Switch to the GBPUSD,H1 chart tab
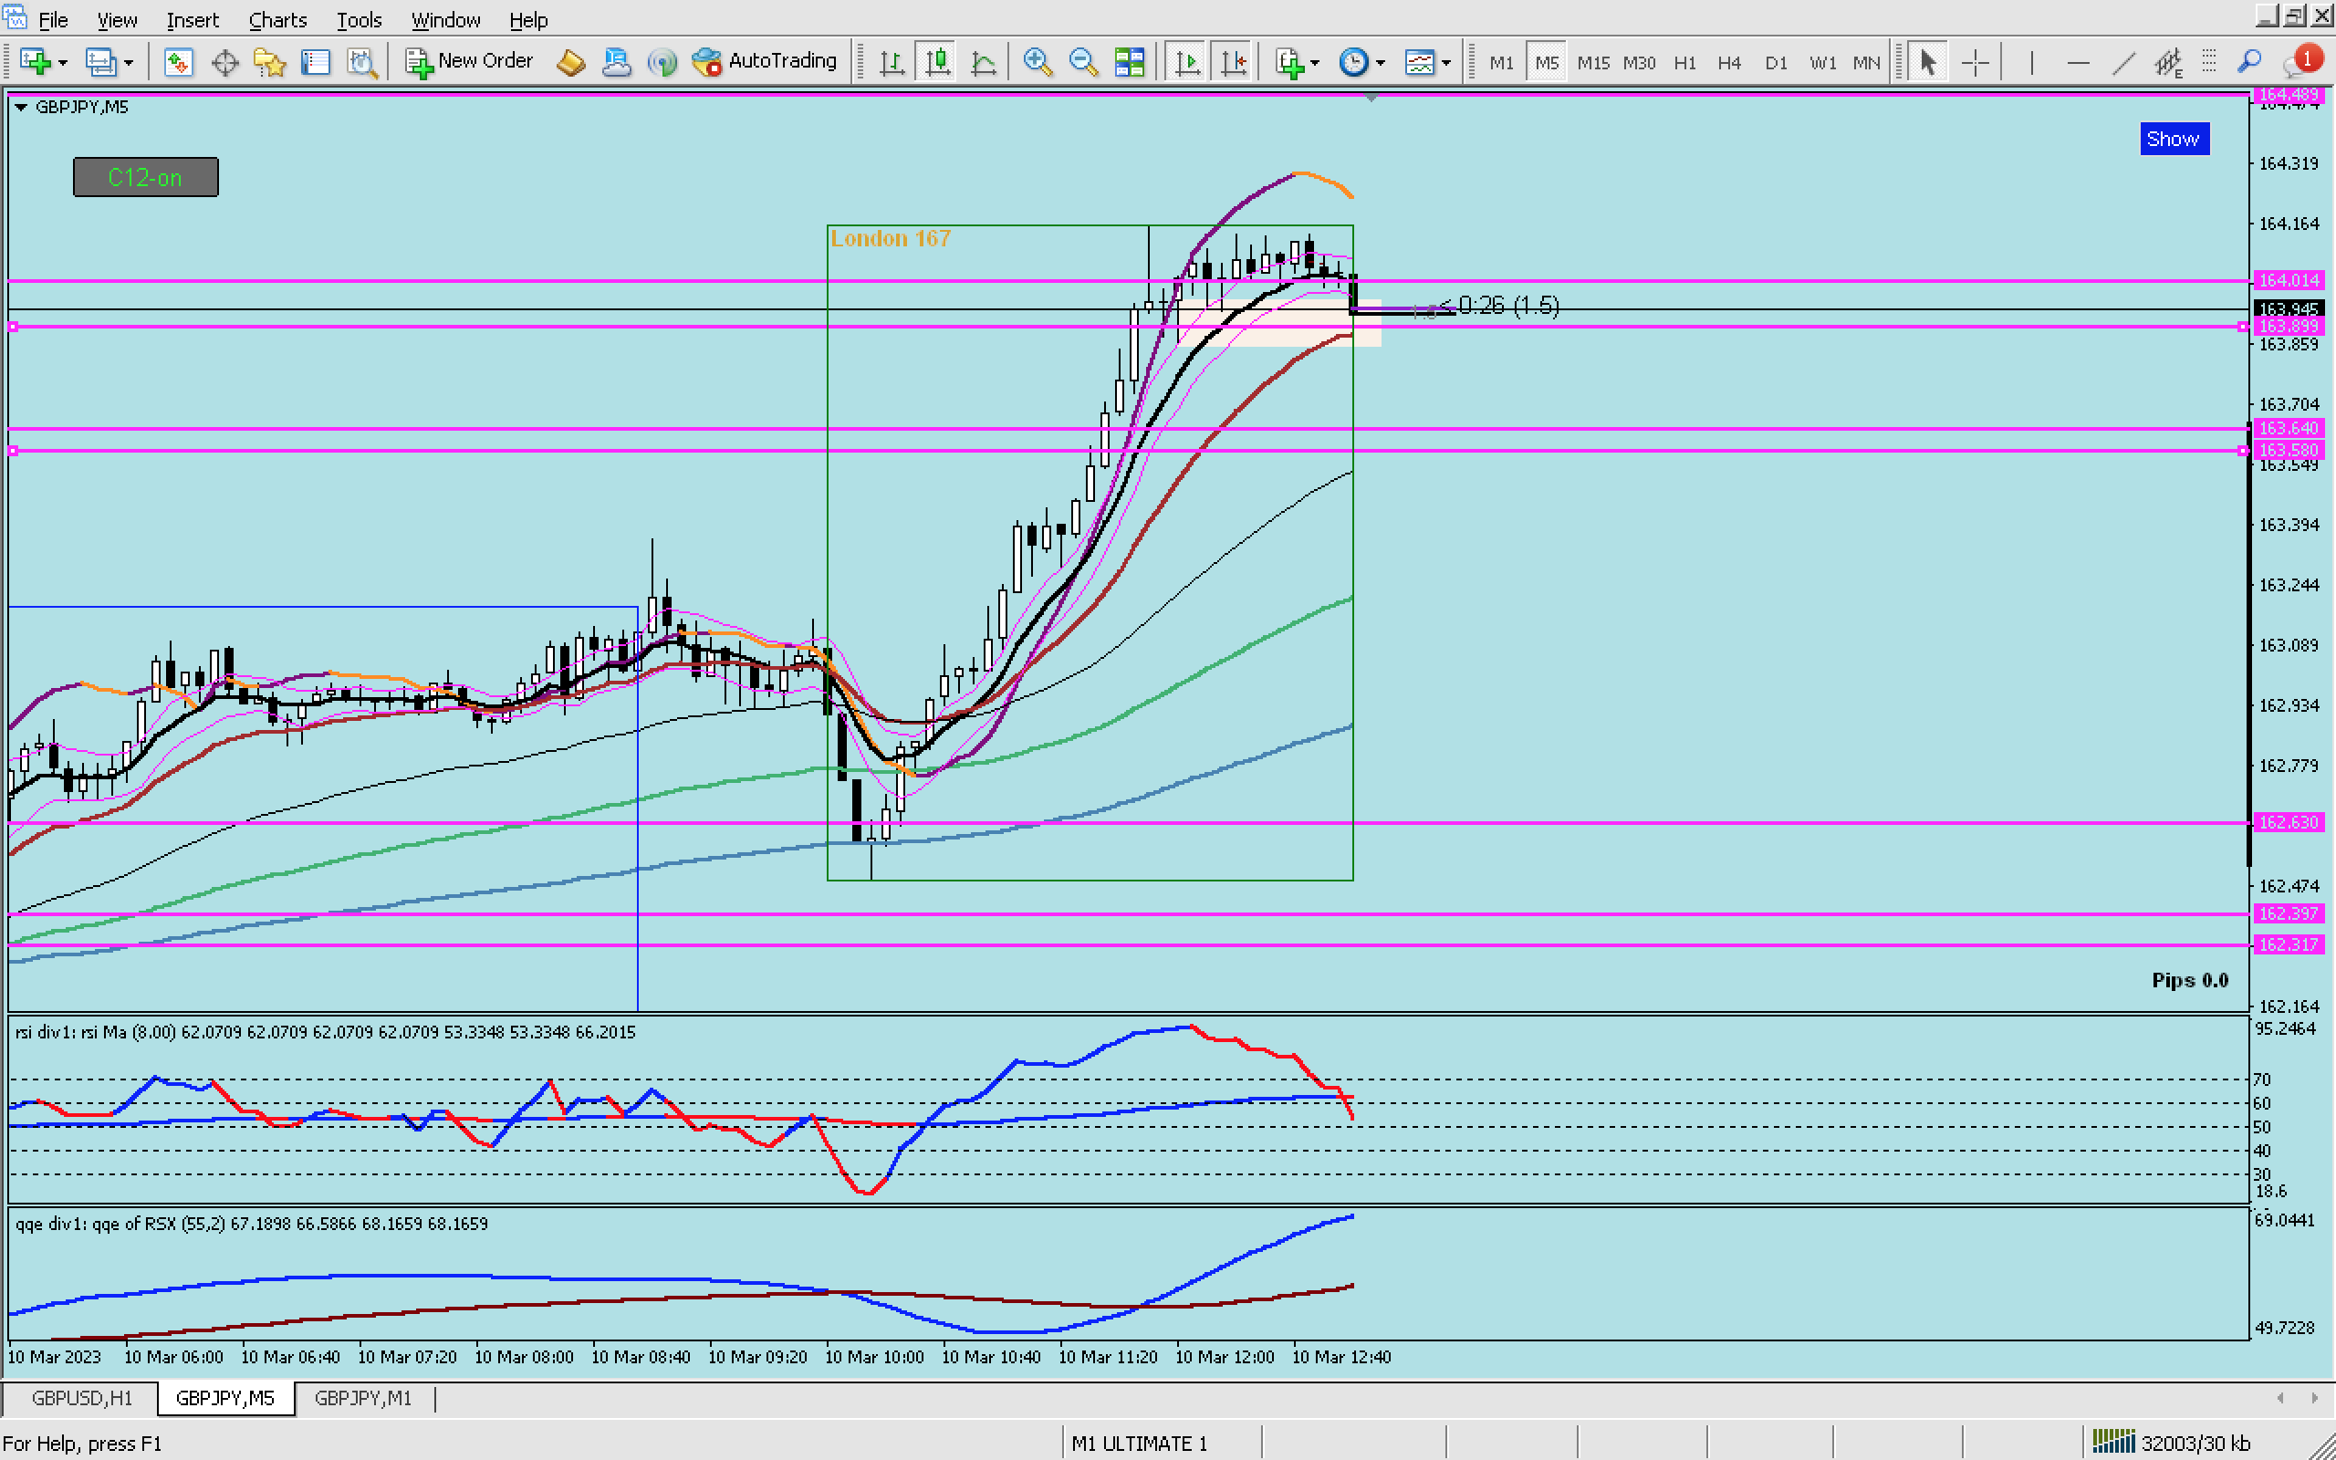The image size is (2336, 1460). (81, 1397)
